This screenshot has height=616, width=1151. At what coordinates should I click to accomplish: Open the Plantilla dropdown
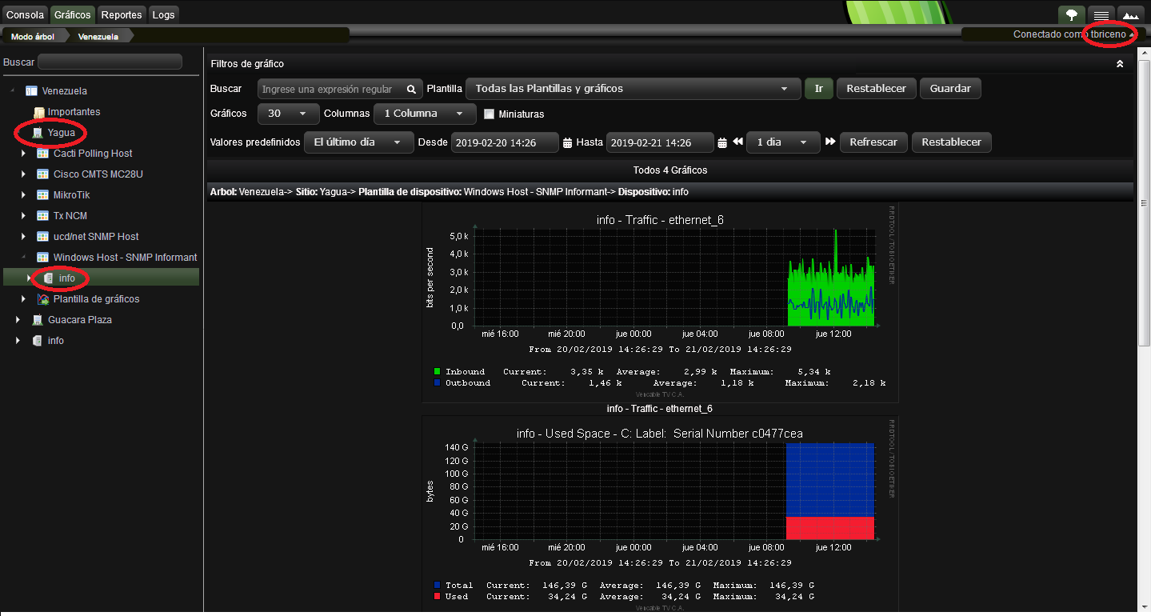[632, 89]
